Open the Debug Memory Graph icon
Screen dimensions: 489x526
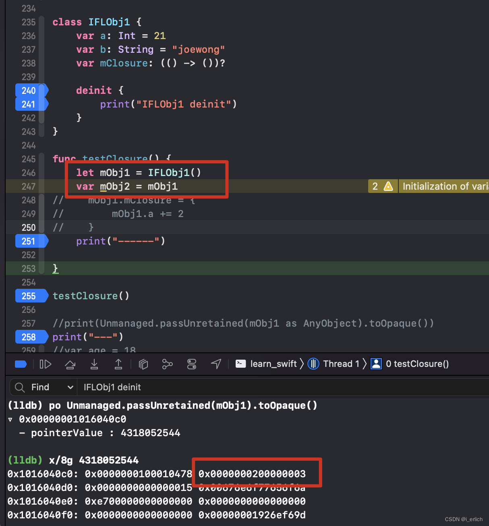[167, 364]
